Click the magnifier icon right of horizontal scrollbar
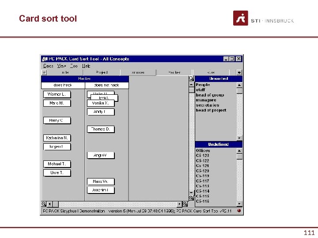The height and width of the screenshot is (238, 318). pyautogui.click(x=185, y=204)
